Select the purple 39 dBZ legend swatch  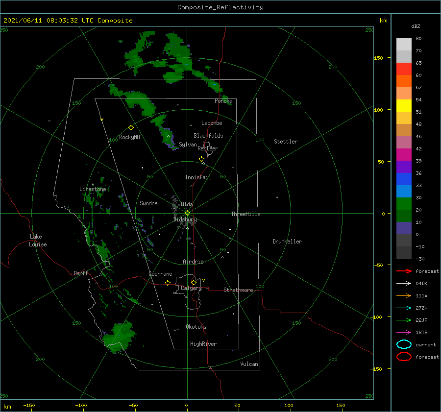(x=404, y=167)
